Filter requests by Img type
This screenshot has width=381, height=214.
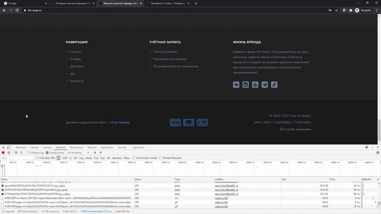[81, 158]
